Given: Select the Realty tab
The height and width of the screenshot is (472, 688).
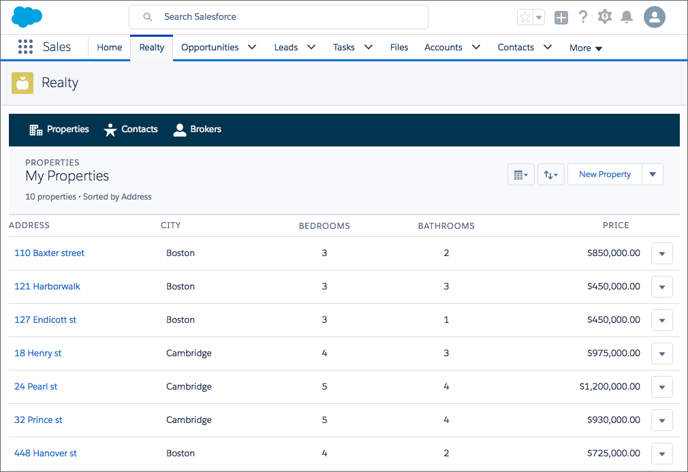Looking at the screenshot, I should click(x=152, y=48).
